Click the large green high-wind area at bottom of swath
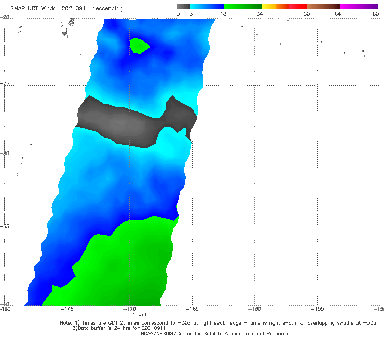Screen dimensions: 384x337 click(x=122, y=267)
